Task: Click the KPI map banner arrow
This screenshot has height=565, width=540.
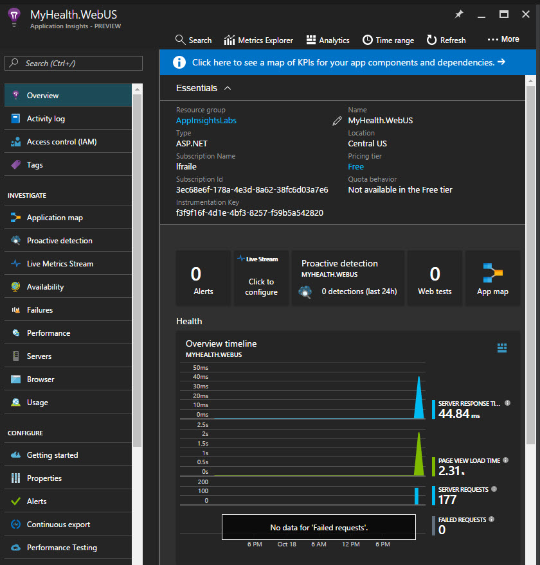Action: coord(501,62)
